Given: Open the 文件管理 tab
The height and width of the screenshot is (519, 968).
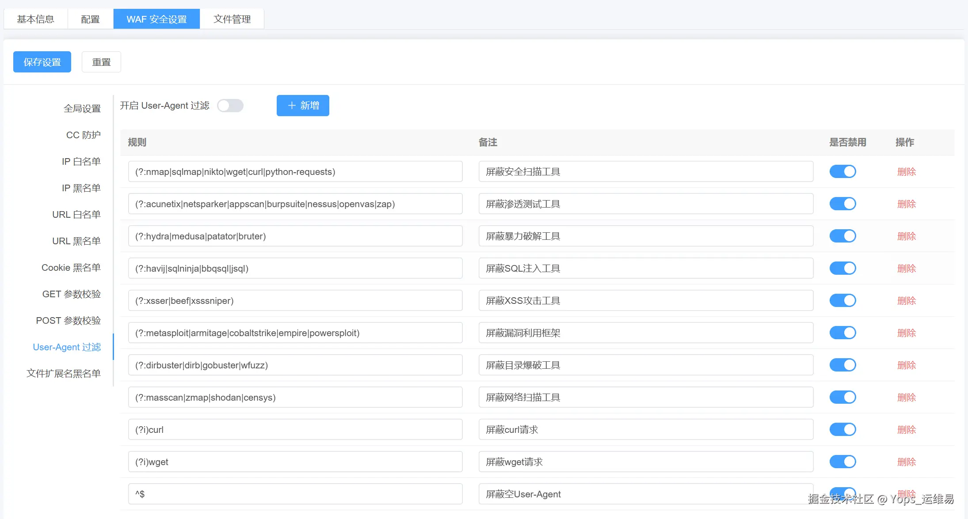Looking at the screenshot, I should click(x=232, y=19).
